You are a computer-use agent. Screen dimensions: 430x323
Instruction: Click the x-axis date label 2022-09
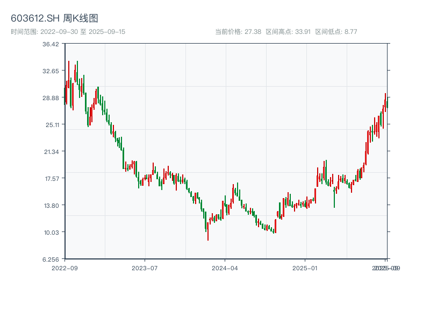(64, 268)
